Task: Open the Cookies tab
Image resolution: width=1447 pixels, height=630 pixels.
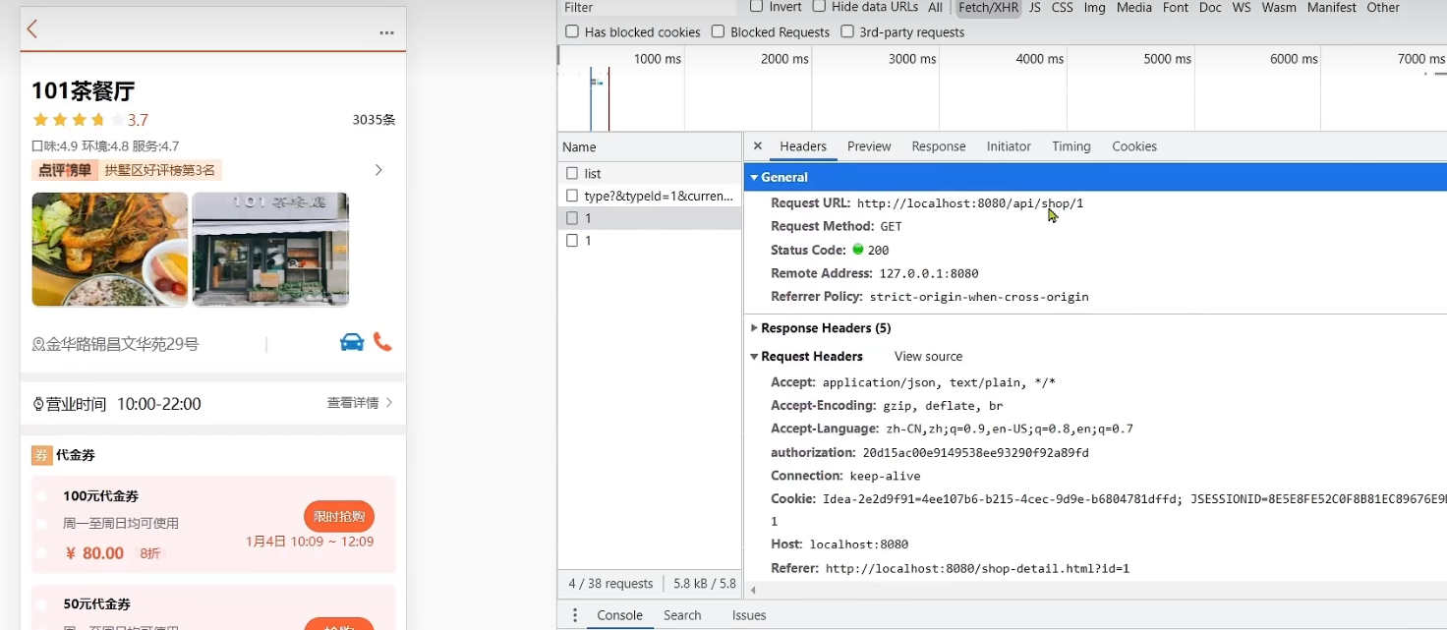Action: coord(1134,146)
